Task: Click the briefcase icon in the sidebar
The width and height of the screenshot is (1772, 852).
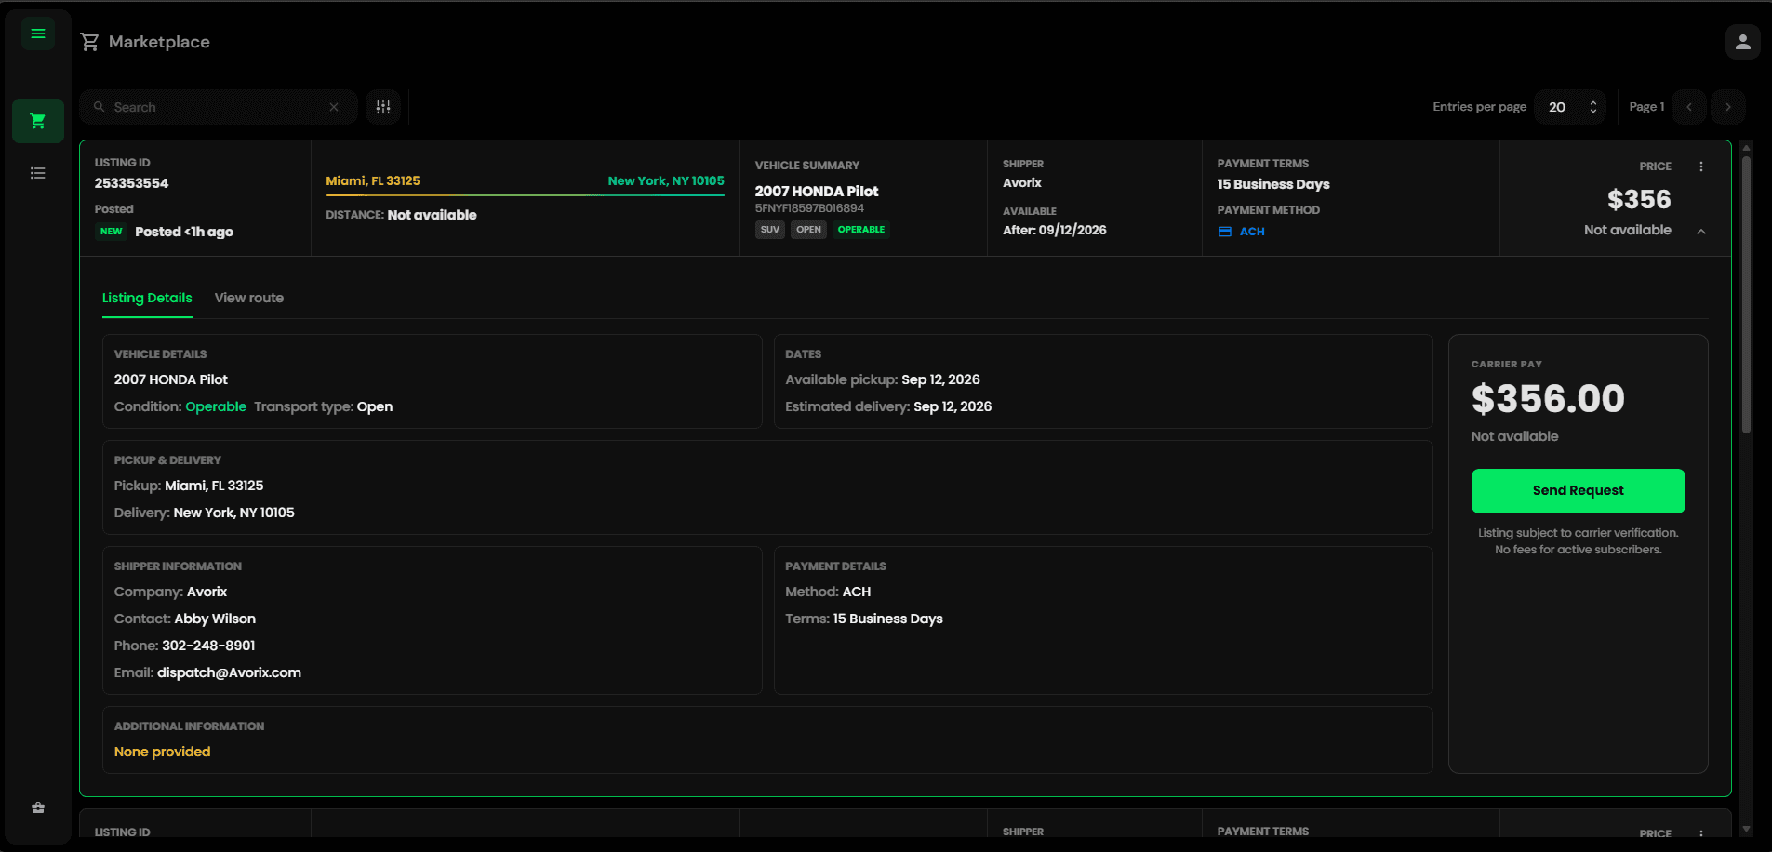Action: point(38,807)
